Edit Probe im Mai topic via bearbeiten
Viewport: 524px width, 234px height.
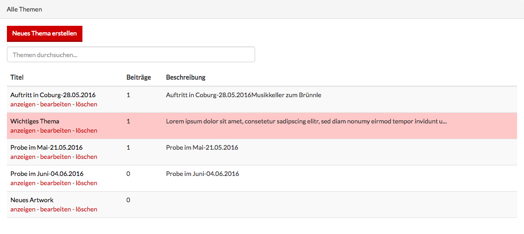55,157
